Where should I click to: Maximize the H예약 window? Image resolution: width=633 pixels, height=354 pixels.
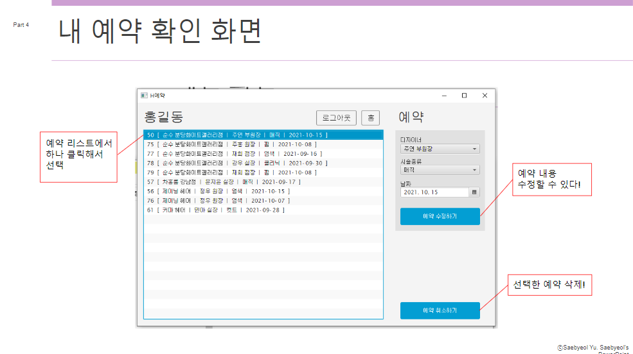pyautogui.click(x=464, y=96)
